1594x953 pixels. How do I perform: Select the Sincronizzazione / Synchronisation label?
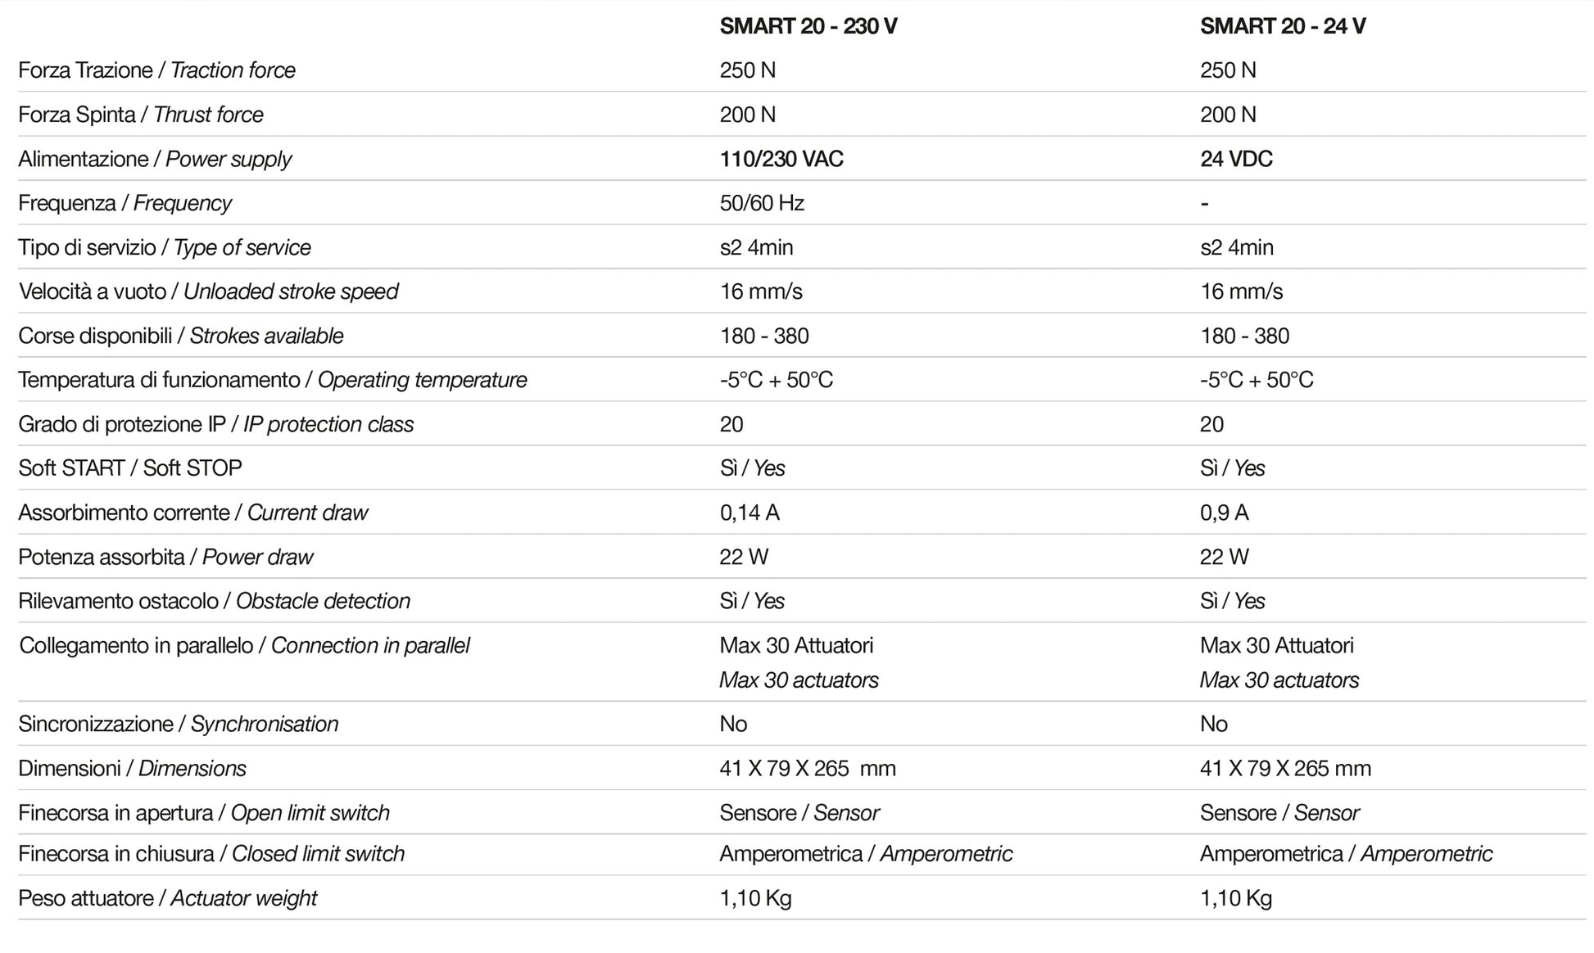click(178, 724)
